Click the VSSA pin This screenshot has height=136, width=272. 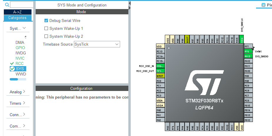coord(160,100)
